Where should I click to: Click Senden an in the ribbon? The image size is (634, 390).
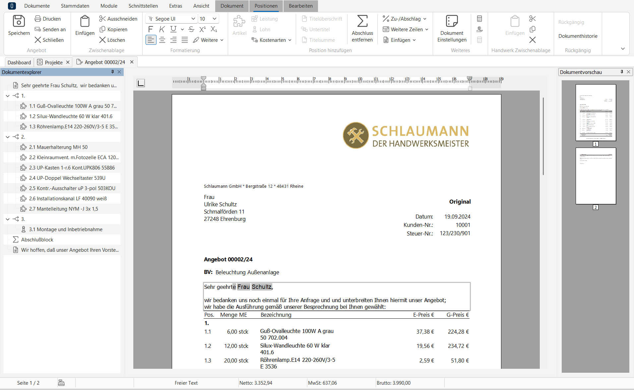[50, 30]
